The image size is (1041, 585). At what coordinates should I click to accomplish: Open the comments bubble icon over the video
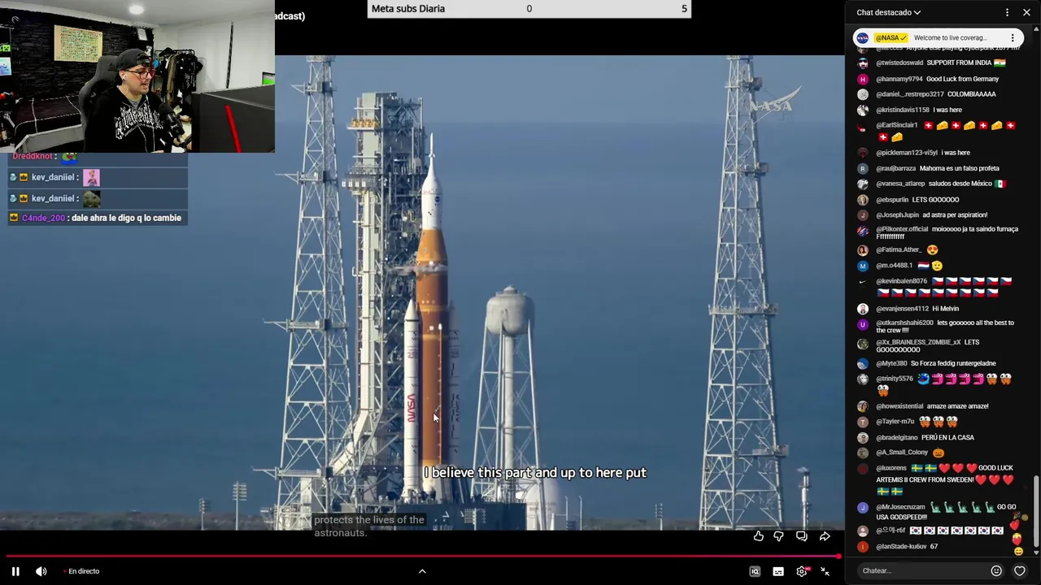click(x=802, y=536)
